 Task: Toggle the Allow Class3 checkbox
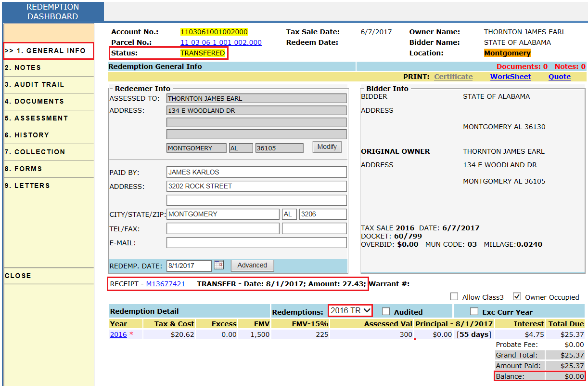454,297
